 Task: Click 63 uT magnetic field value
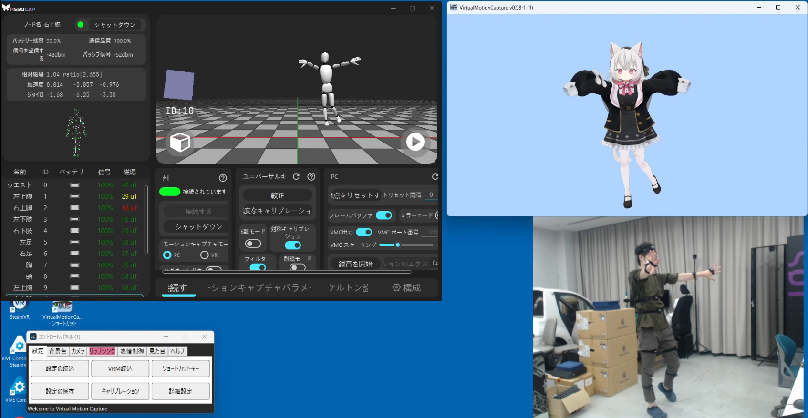pyautogui.click(x=129, y=208)
